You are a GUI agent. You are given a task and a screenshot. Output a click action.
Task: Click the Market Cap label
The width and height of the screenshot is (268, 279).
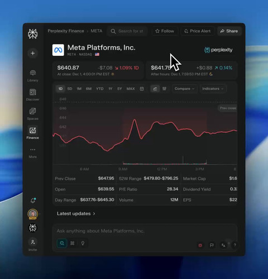tap(194, 179)
